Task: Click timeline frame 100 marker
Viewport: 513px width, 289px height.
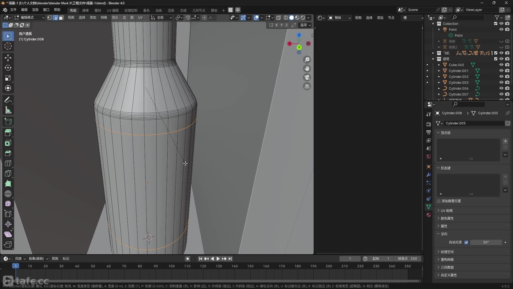Action: (x=172, y=266)
